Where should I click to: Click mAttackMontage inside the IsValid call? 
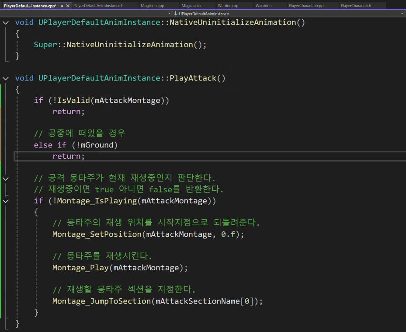click(127, 101)
